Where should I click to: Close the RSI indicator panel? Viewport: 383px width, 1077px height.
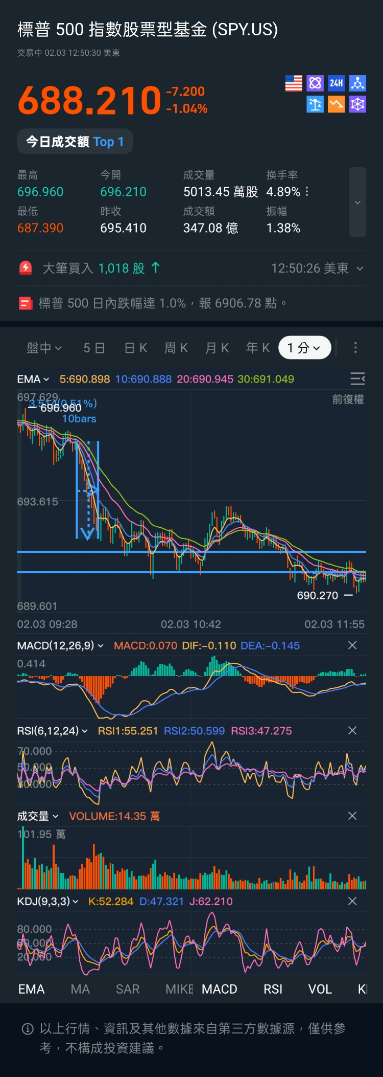352,731
